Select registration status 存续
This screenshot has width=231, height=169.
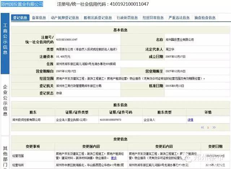[59, 93]
